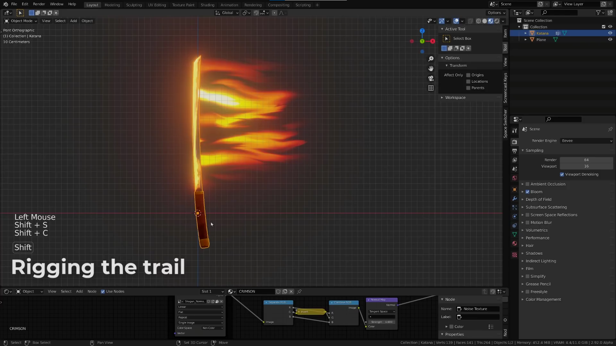Disable the Bloom checkbox
The image size is (616, 346).
pyautogui.click(x=527, y=192)
